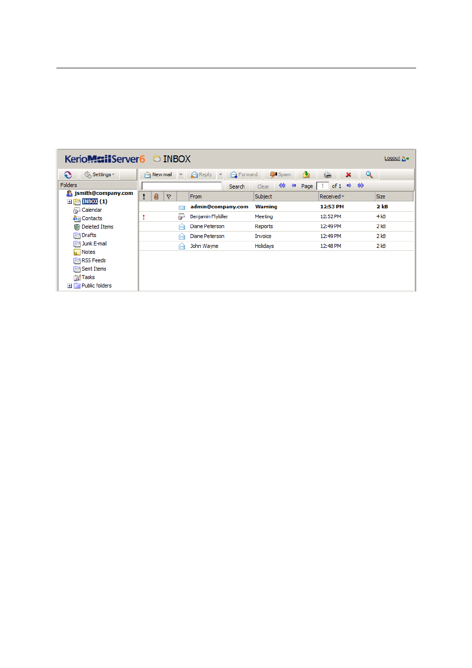Click the envelope icon of Reports message
The height and width of the screenshot is (668, 472).
[x=182, y=227]
